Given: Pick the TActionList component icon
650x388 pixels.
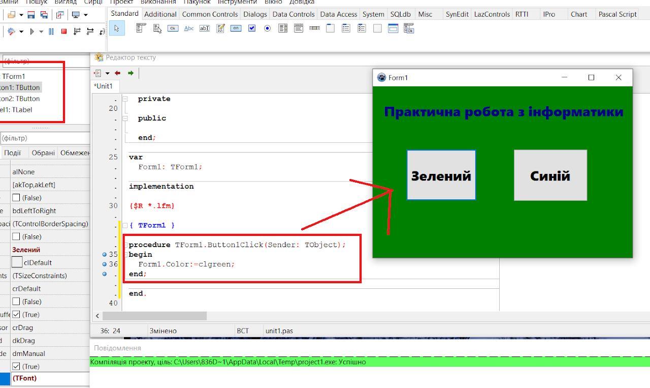Looking at the screenshot, I should [409, 28].
